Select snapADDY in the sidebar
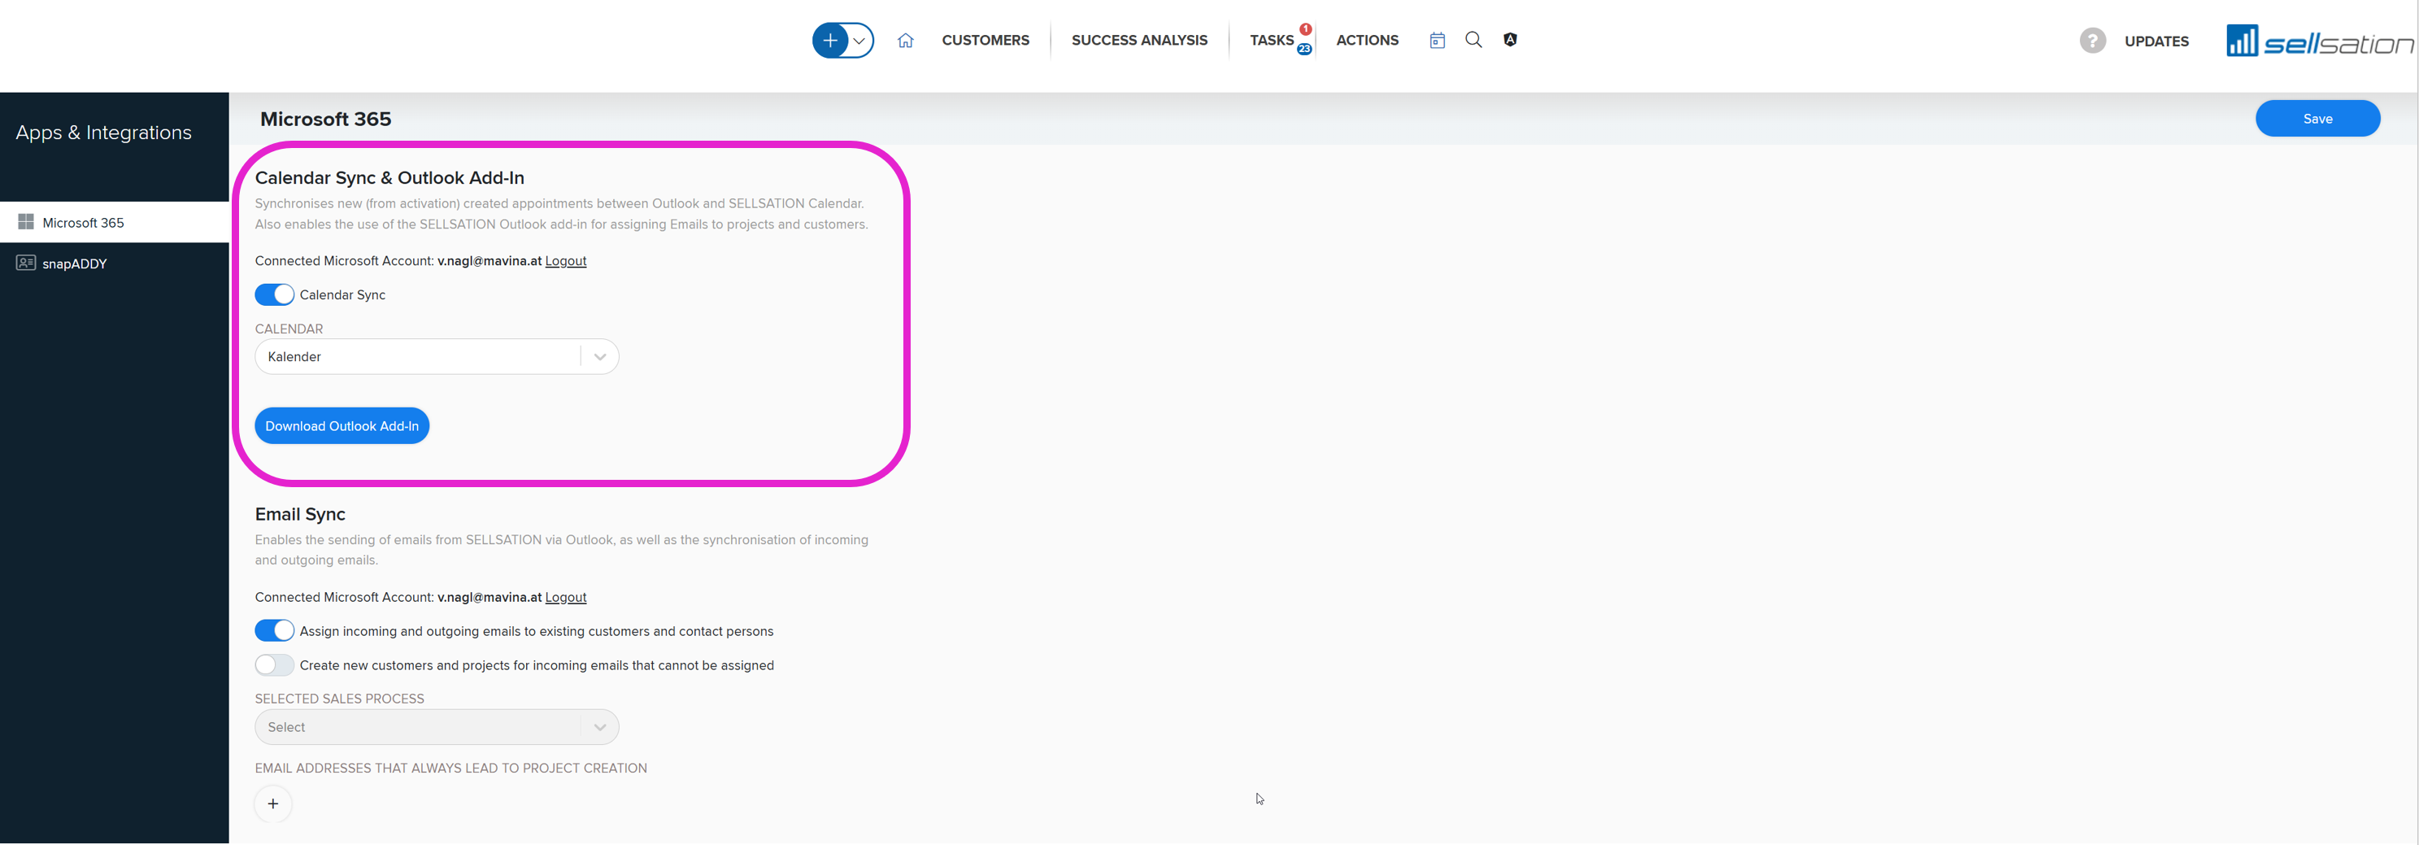Image resolution: width=2419 pixels, height=845 pixels. pyautogui.click(x=115, y=263)
